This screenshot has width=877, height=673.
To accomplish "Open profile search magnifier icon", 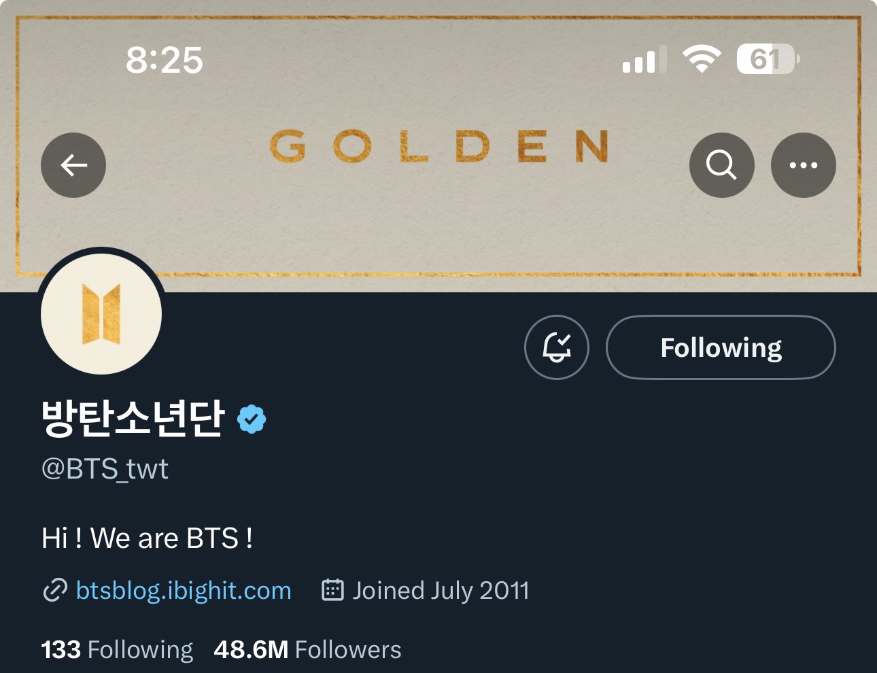I will (x=722, y=165).
